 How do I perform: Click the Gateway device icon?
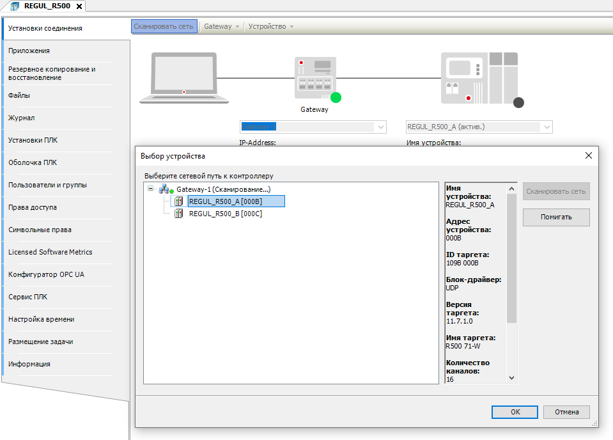coord(314,77)
